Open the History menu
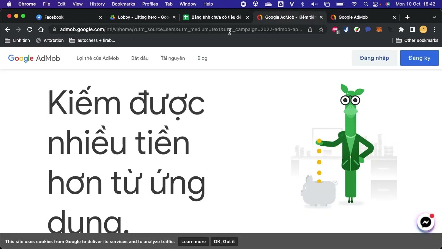This screenshot has height=249, width=442. [x=97, y=4]
